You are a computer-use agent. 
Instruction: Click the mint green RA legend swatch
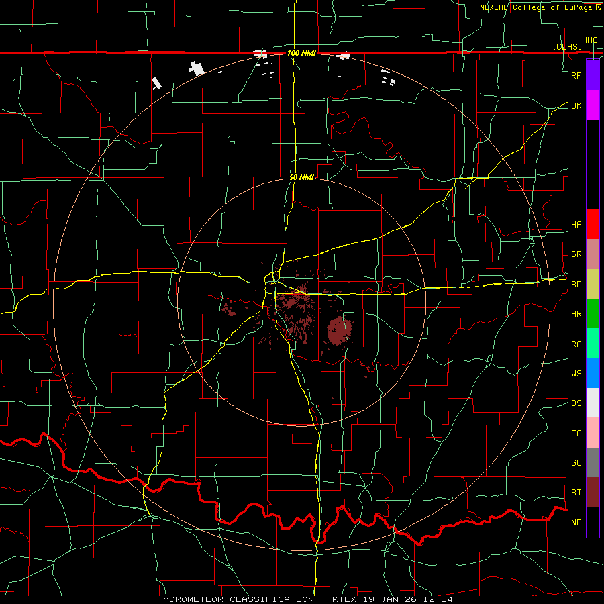(x=593, y=344)
